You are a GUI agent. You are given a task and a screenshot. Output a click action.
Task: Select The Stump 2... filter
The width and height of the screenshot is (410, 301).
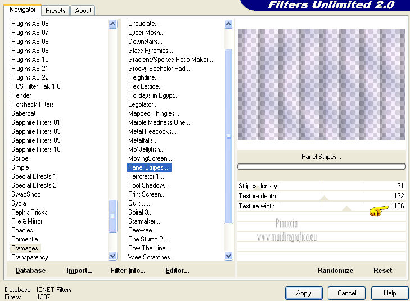(x=148, y=239)
